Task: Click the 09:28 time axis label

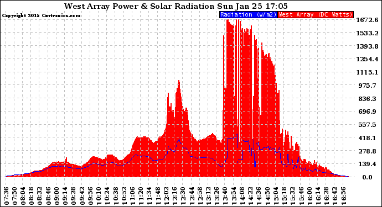Action: (74, 196)
